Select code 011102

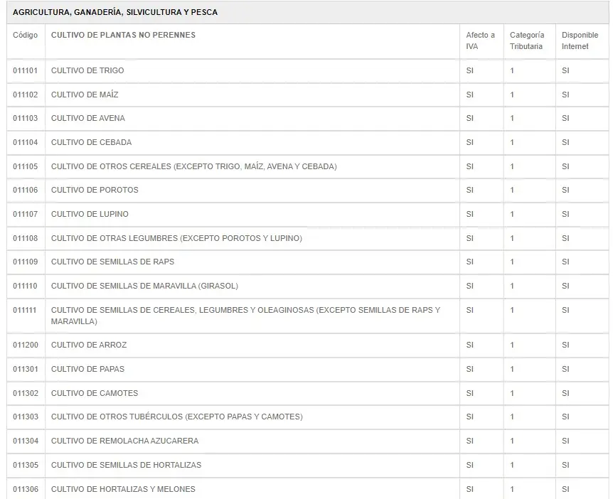(26, 95)
